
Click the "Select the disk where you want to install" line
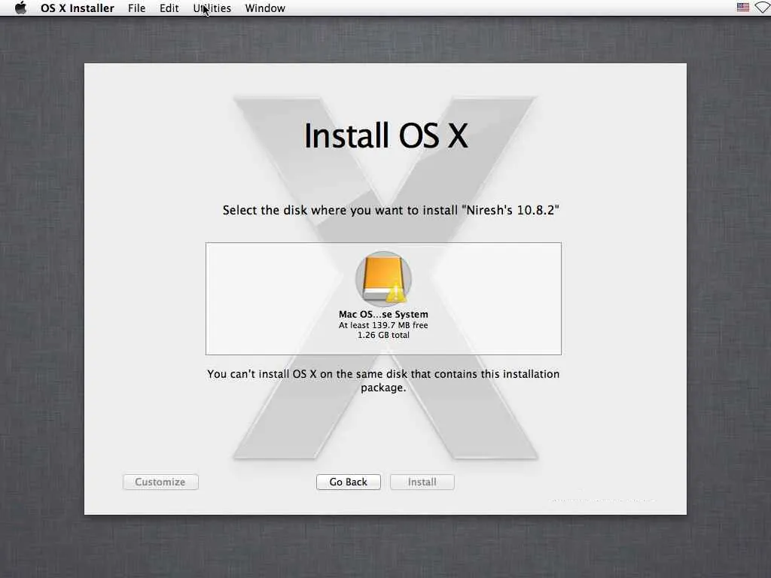(x=391, y=211)
